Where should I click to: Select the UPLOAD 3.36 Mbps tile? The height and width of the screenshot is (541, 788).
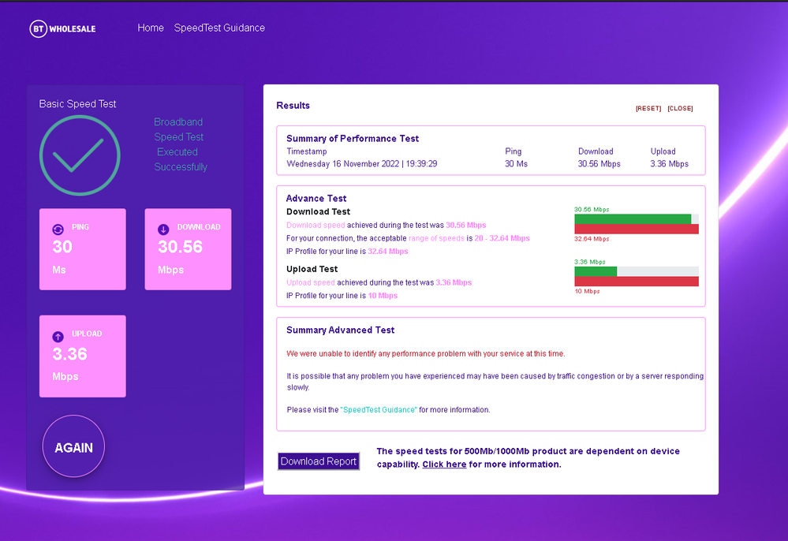click(x=83, y=356)
